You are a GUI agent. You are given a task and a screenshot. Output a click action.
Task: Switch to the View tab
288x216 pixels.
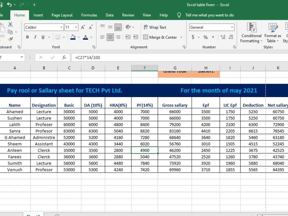pyautogui.click(x=147, y=15)
